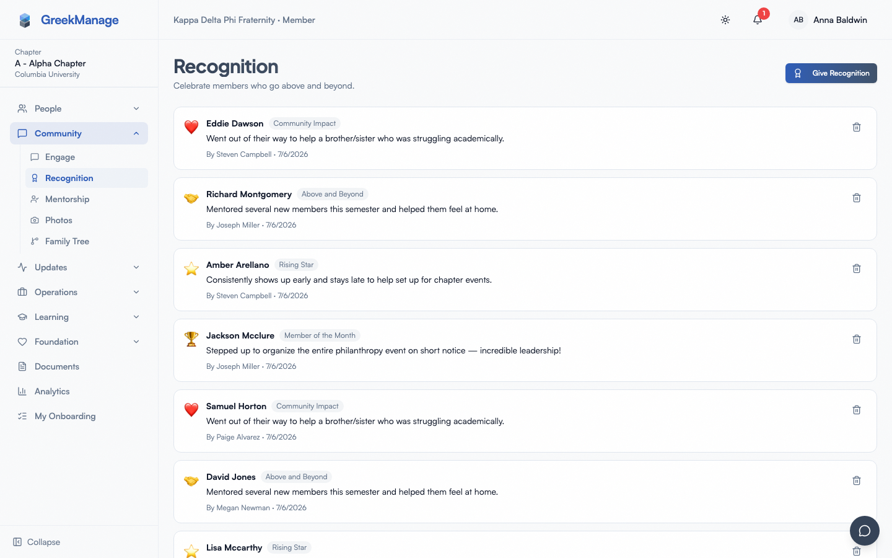Collapse the sidebar
The width and height of the screenshot is (892, 558).
click(37, 542)
